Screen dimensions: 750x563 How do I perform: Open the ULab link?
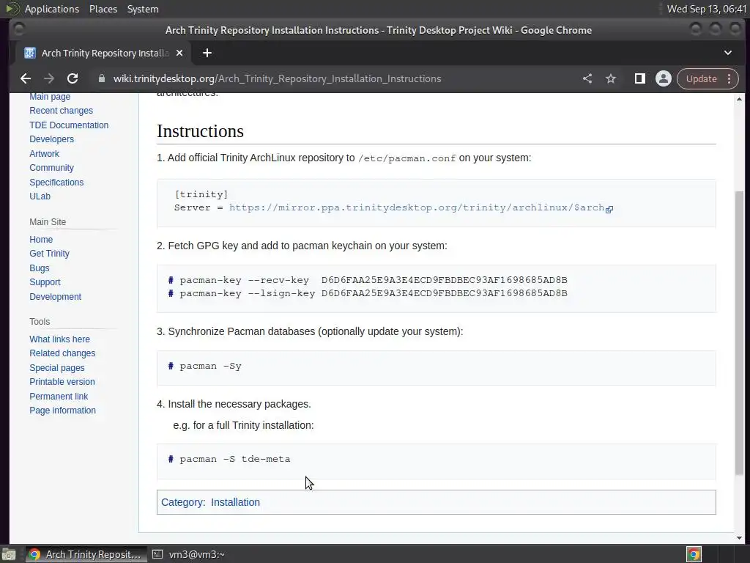(x=40, y=196)
